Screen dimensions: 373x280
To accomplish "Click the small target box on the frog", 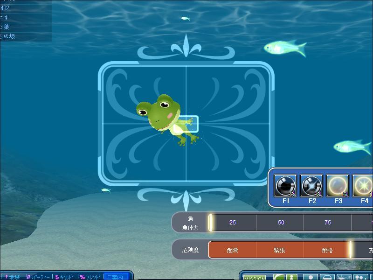I will (188, 124).
